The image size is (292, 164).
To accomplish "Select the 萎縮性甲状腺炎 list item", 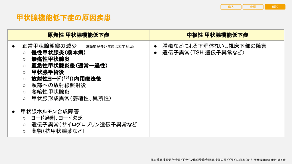I will (x=50, y=92).
